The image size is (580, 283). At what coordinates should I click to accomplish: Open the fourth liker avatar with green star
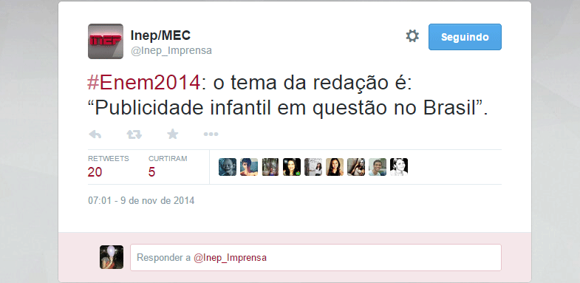(x=292, y=167)
